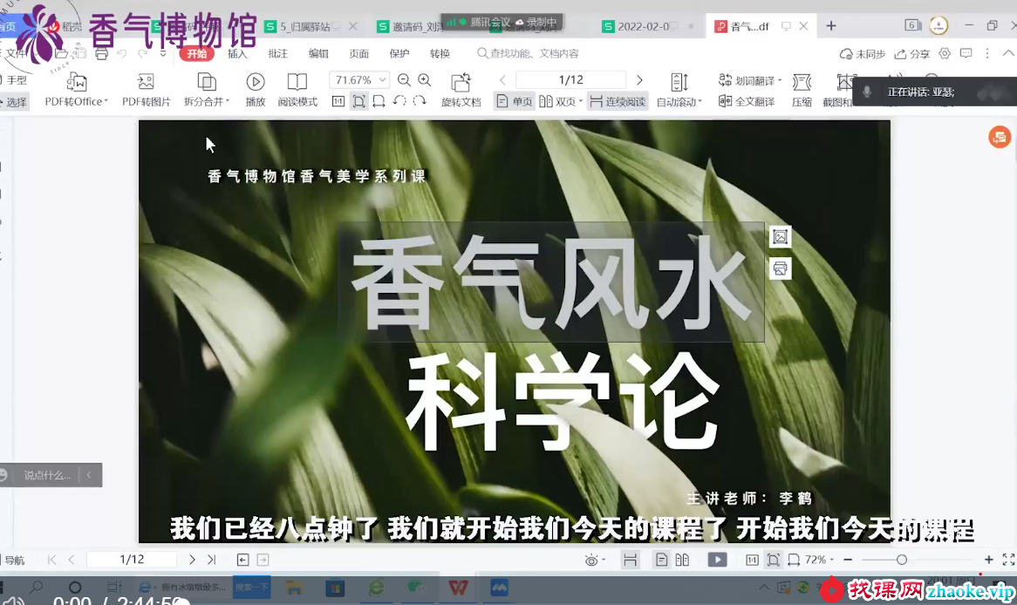Adjust the status bar zoom slider handle
The width and height of the screenshot is (1017, 605).
pyautogui.click(x=902, y=560)
